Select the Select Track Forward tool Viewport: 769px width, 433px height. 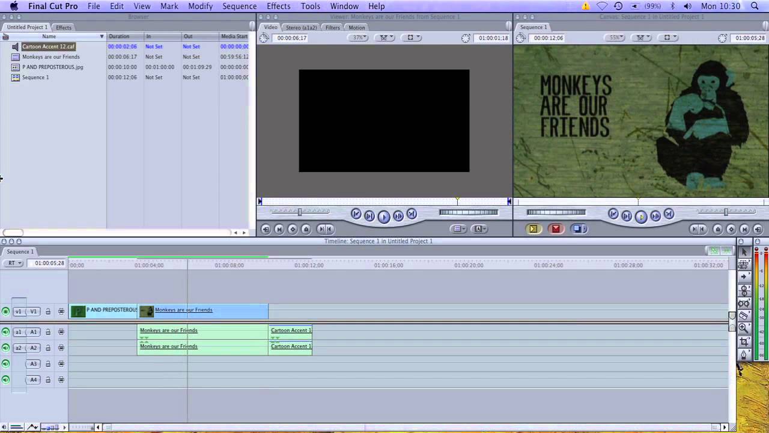pos(744,277)
